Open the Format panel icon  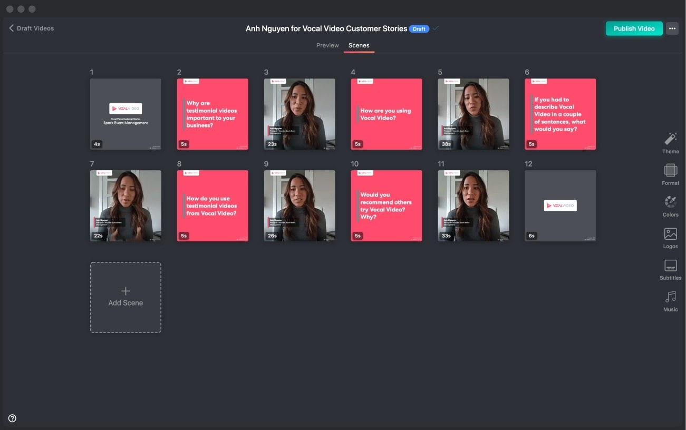pyautogui.click(x=670, y=170)
